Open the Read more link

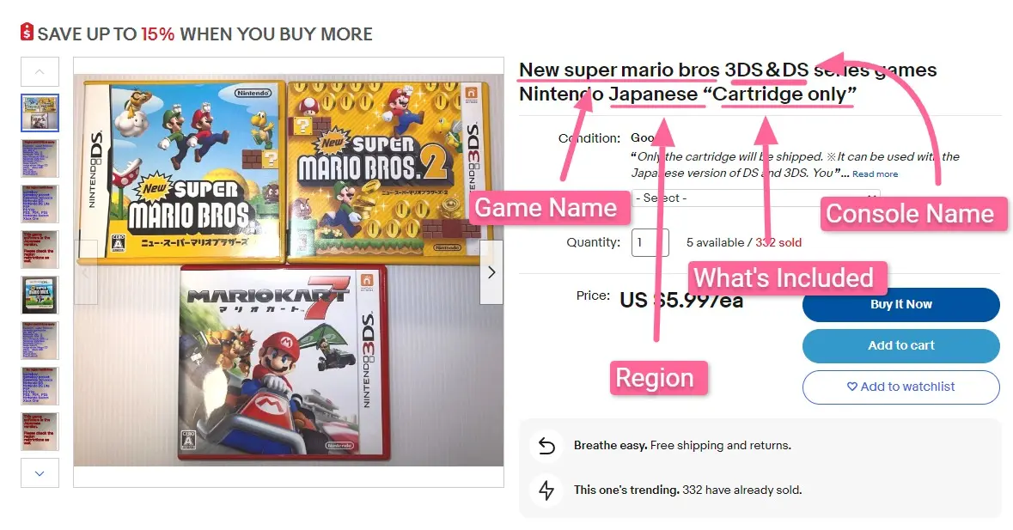click(x=875, y=174)
